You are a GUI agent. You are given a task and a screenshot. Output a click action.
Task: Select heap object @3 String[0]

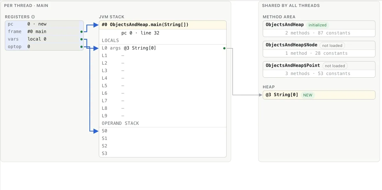(319, 95)
